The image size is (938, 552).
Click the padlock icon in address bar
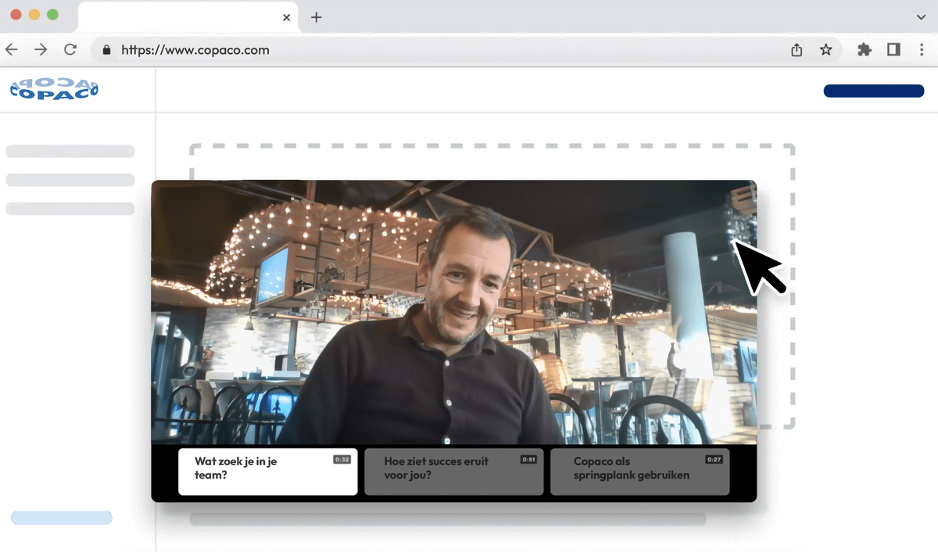click(107, 50)
